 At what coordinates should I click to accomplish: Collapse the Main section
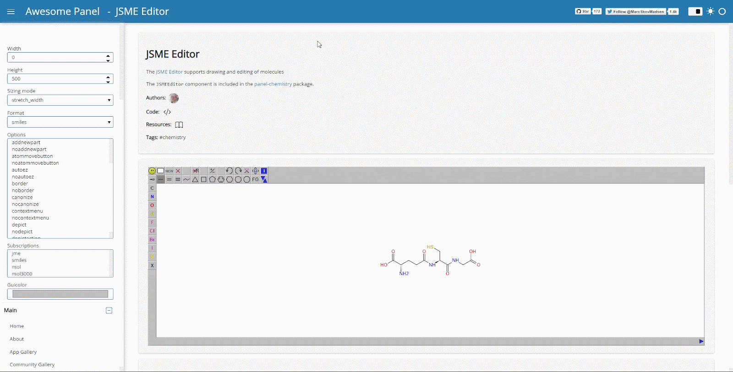tap(109, 310)
